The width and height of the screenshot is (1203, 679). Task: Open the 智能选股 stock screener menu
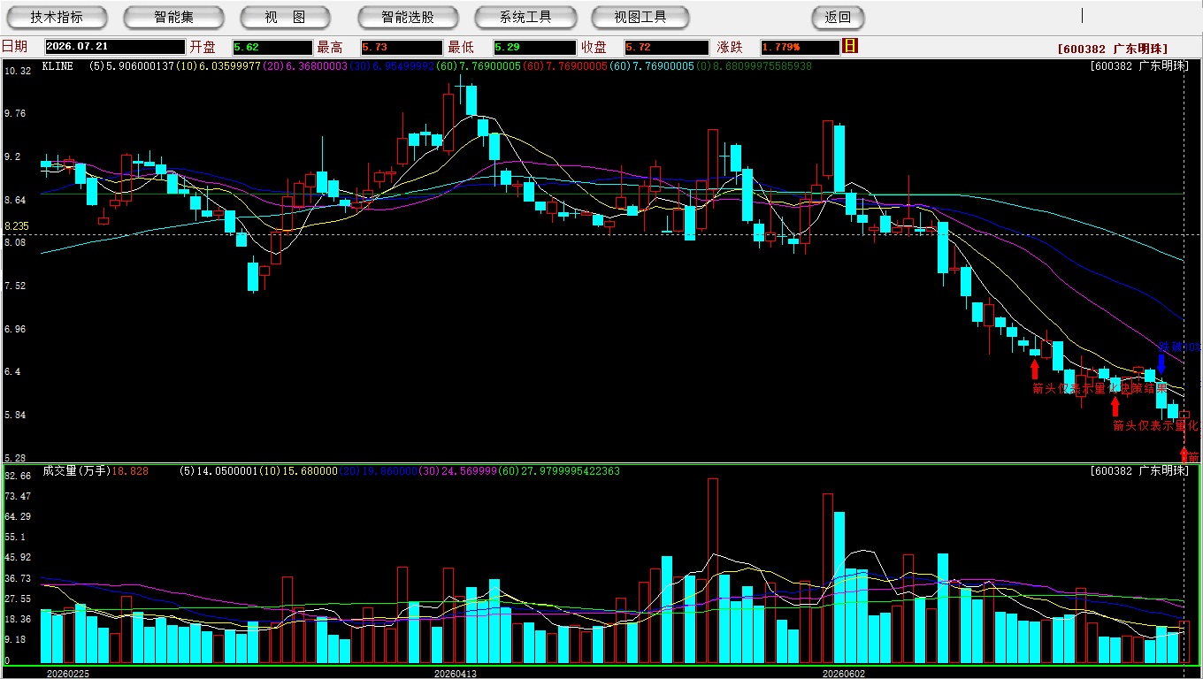click(408, 17)
